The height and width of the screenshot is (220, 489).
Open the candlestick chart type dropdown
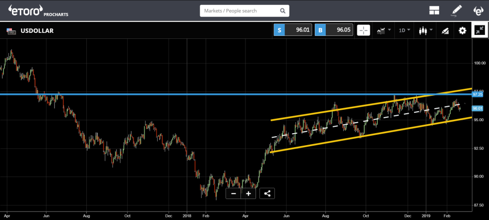pos(426,30)
